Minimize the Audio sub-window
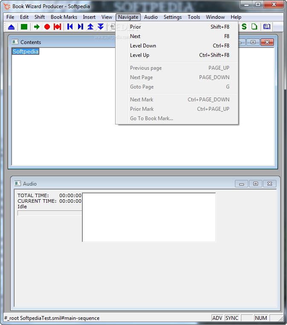287x325 pixels. 241,183
